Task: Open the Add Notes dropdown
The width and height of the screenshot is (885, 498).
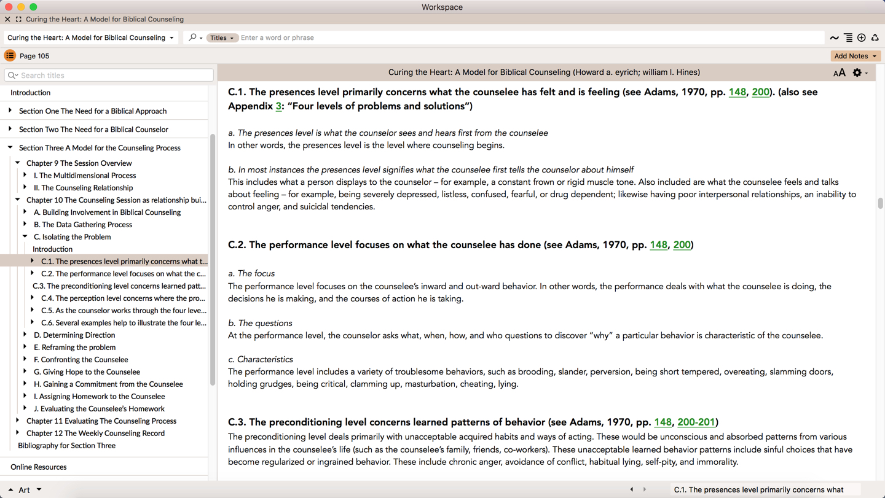Action: coord(855,56)
